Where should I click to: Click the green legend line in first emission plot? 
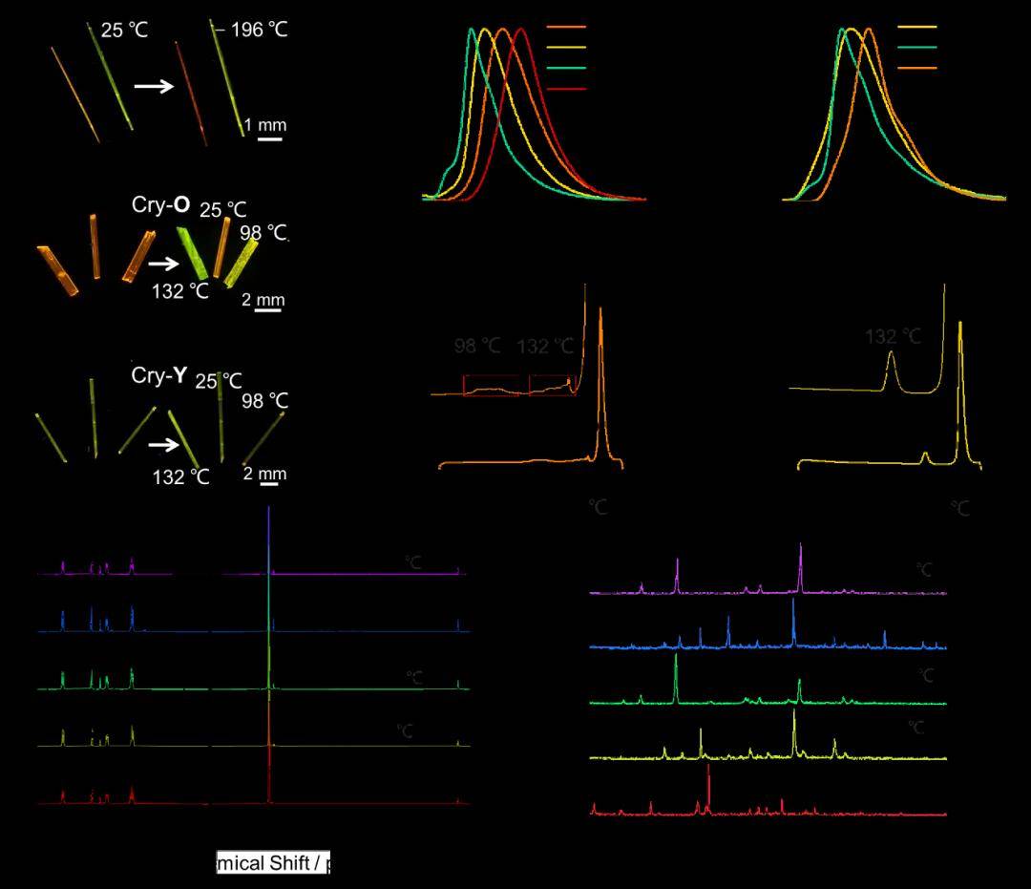[566, 68]
